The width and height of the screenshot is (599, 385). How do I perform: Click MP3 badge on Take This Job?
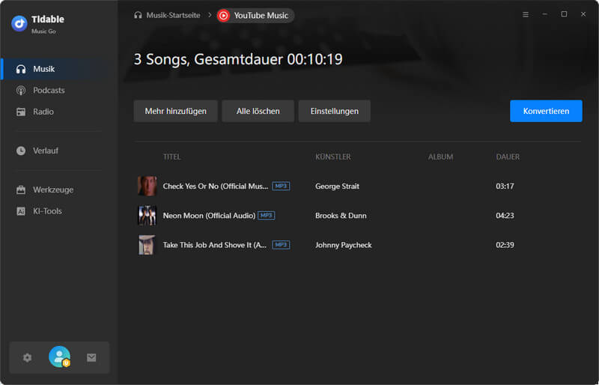tap(281, 245)
